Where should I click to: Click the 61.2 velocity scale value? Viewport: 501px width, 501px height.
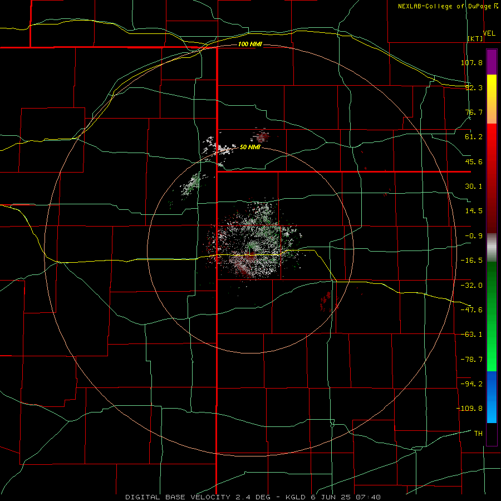pyautogui.click(x=474, y=137)
